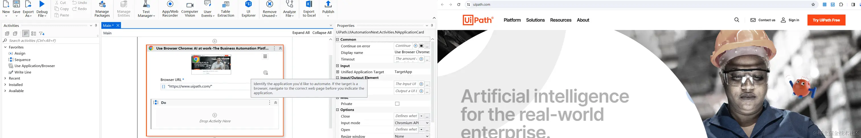
Task: Click the New file icon
Action: (6, 5)
